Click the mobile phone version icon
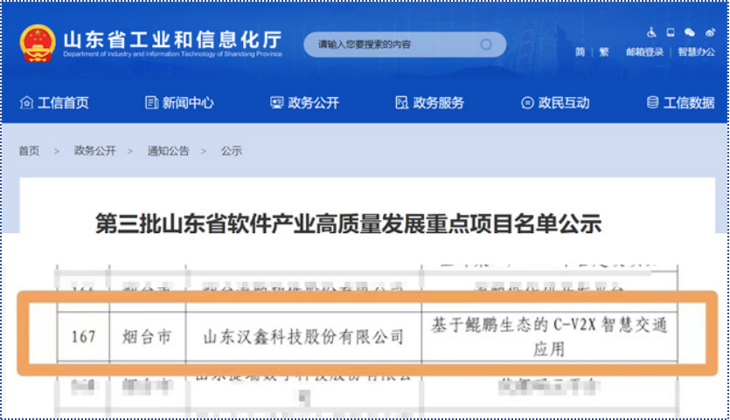Screen dimensions: 730x420 [x=671, y=32]
